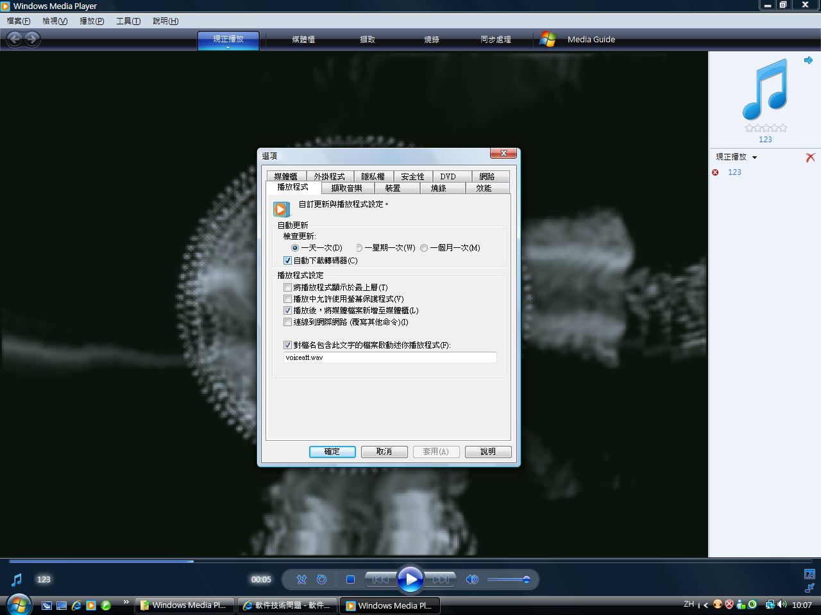Click the large music note album art
821x615 pixels.
(x=765, y=89)
